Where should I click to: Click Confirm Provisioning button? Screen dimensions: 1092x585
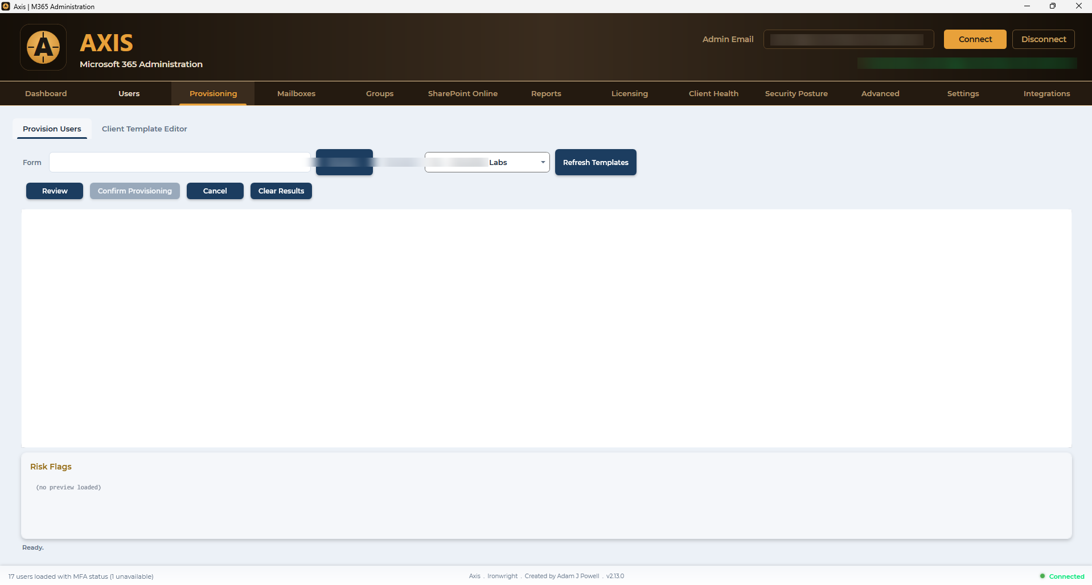coord(135,191)
